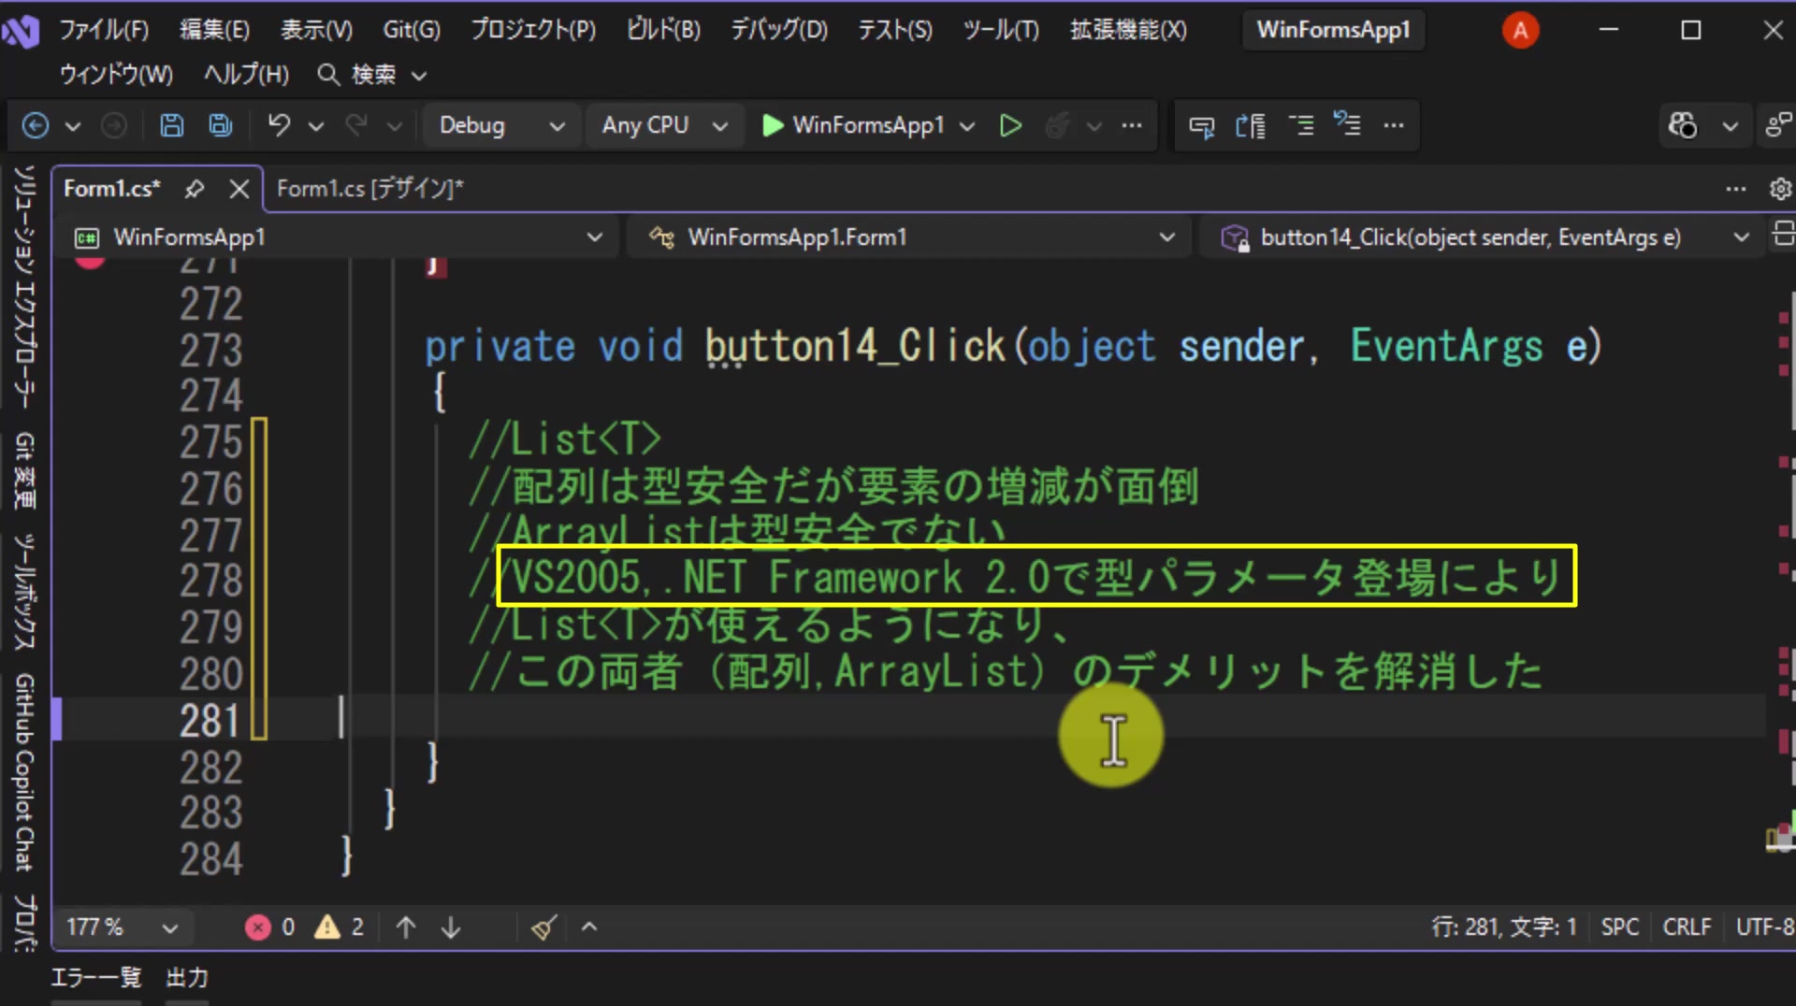Expand the navigate backward history dropdown
This screenshot has height=1006, width=1796.
(x=72, y=125)
